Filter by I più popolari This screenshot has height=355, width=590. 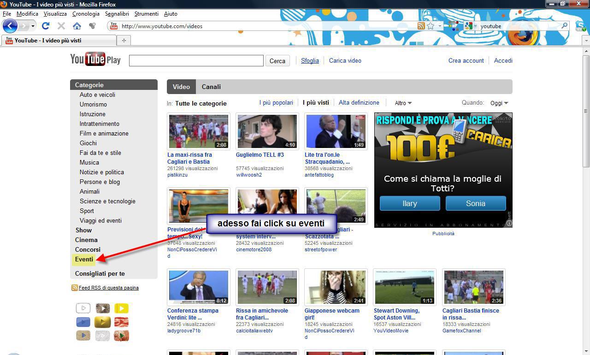pyautogui.click(x=276, y=103)
